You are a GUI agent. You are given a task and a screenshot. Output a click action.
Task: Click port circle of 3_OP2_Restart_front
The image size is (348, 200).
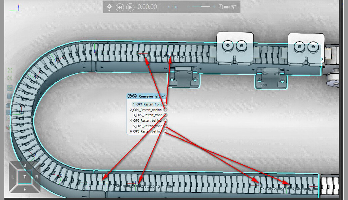click(165, 115)
